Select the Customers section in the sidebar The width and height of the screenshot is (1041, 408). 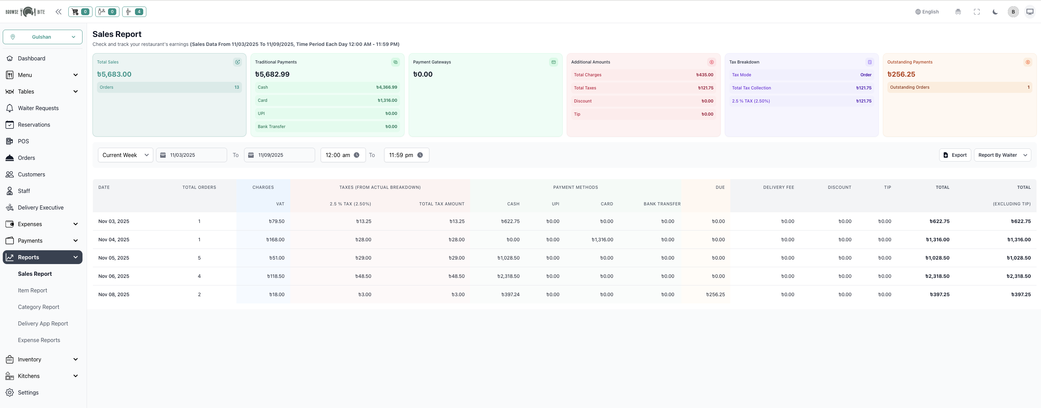(31, 174)
